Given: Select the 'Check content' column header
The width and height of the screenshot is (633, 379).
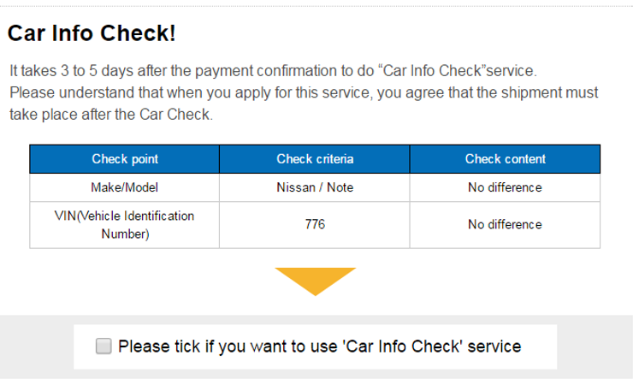Looking at the screenshot, I should [x=505, y=159].
